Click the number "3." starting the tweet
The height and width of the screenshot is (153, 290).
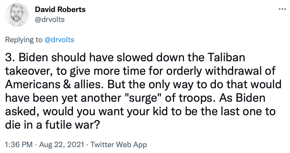pos(11,58)
